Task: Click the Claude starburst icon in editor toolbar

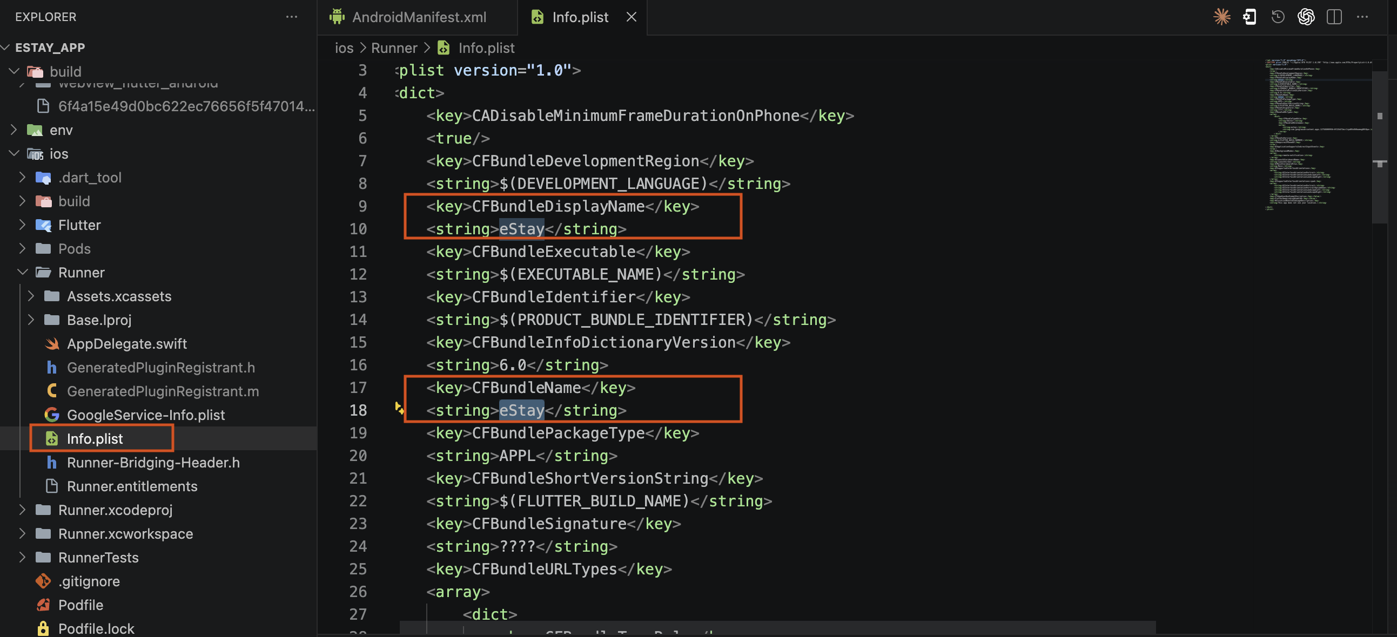Action: (x=1222, y=17)
